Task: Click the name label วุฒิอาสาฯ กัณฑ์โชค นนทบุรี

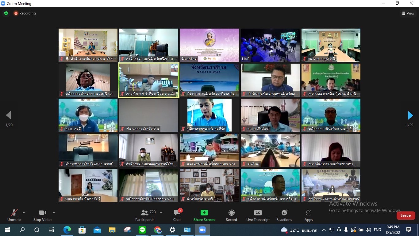Action: tap(330, 129)
